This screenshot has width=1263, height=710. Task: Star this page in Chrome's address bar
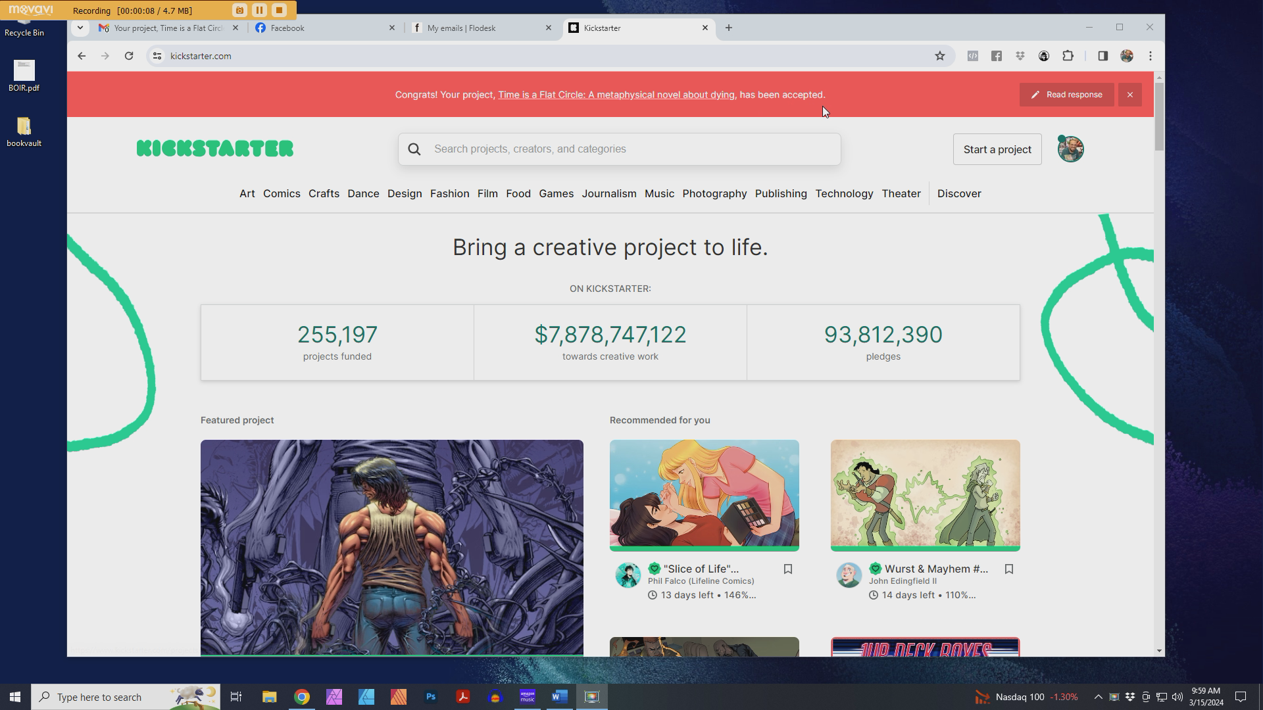click(940, 56)
